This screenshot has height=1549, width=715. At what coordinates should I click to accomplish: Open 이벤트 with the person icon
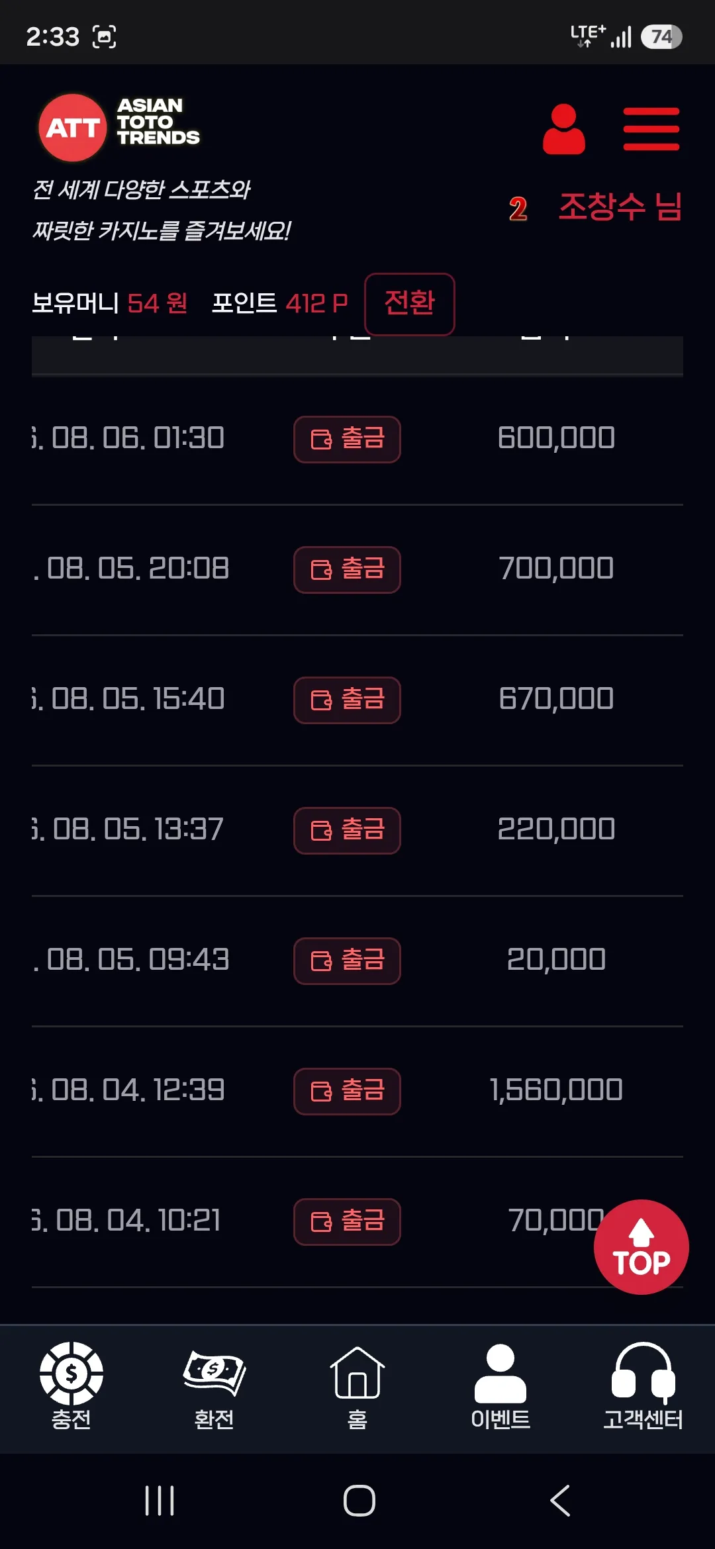(x=501, y=1387)
